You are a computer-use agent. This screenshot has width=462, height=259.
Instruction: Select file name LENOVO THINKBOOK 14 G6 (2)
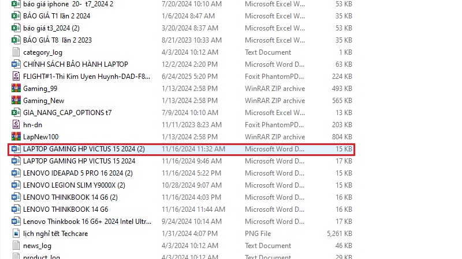click(70, 197)
